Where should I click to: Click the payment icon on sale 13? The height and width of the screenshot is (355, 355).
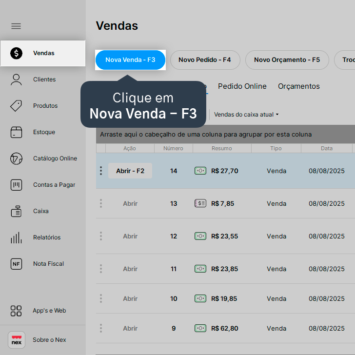pyautogui.click(x=200, y=203)
